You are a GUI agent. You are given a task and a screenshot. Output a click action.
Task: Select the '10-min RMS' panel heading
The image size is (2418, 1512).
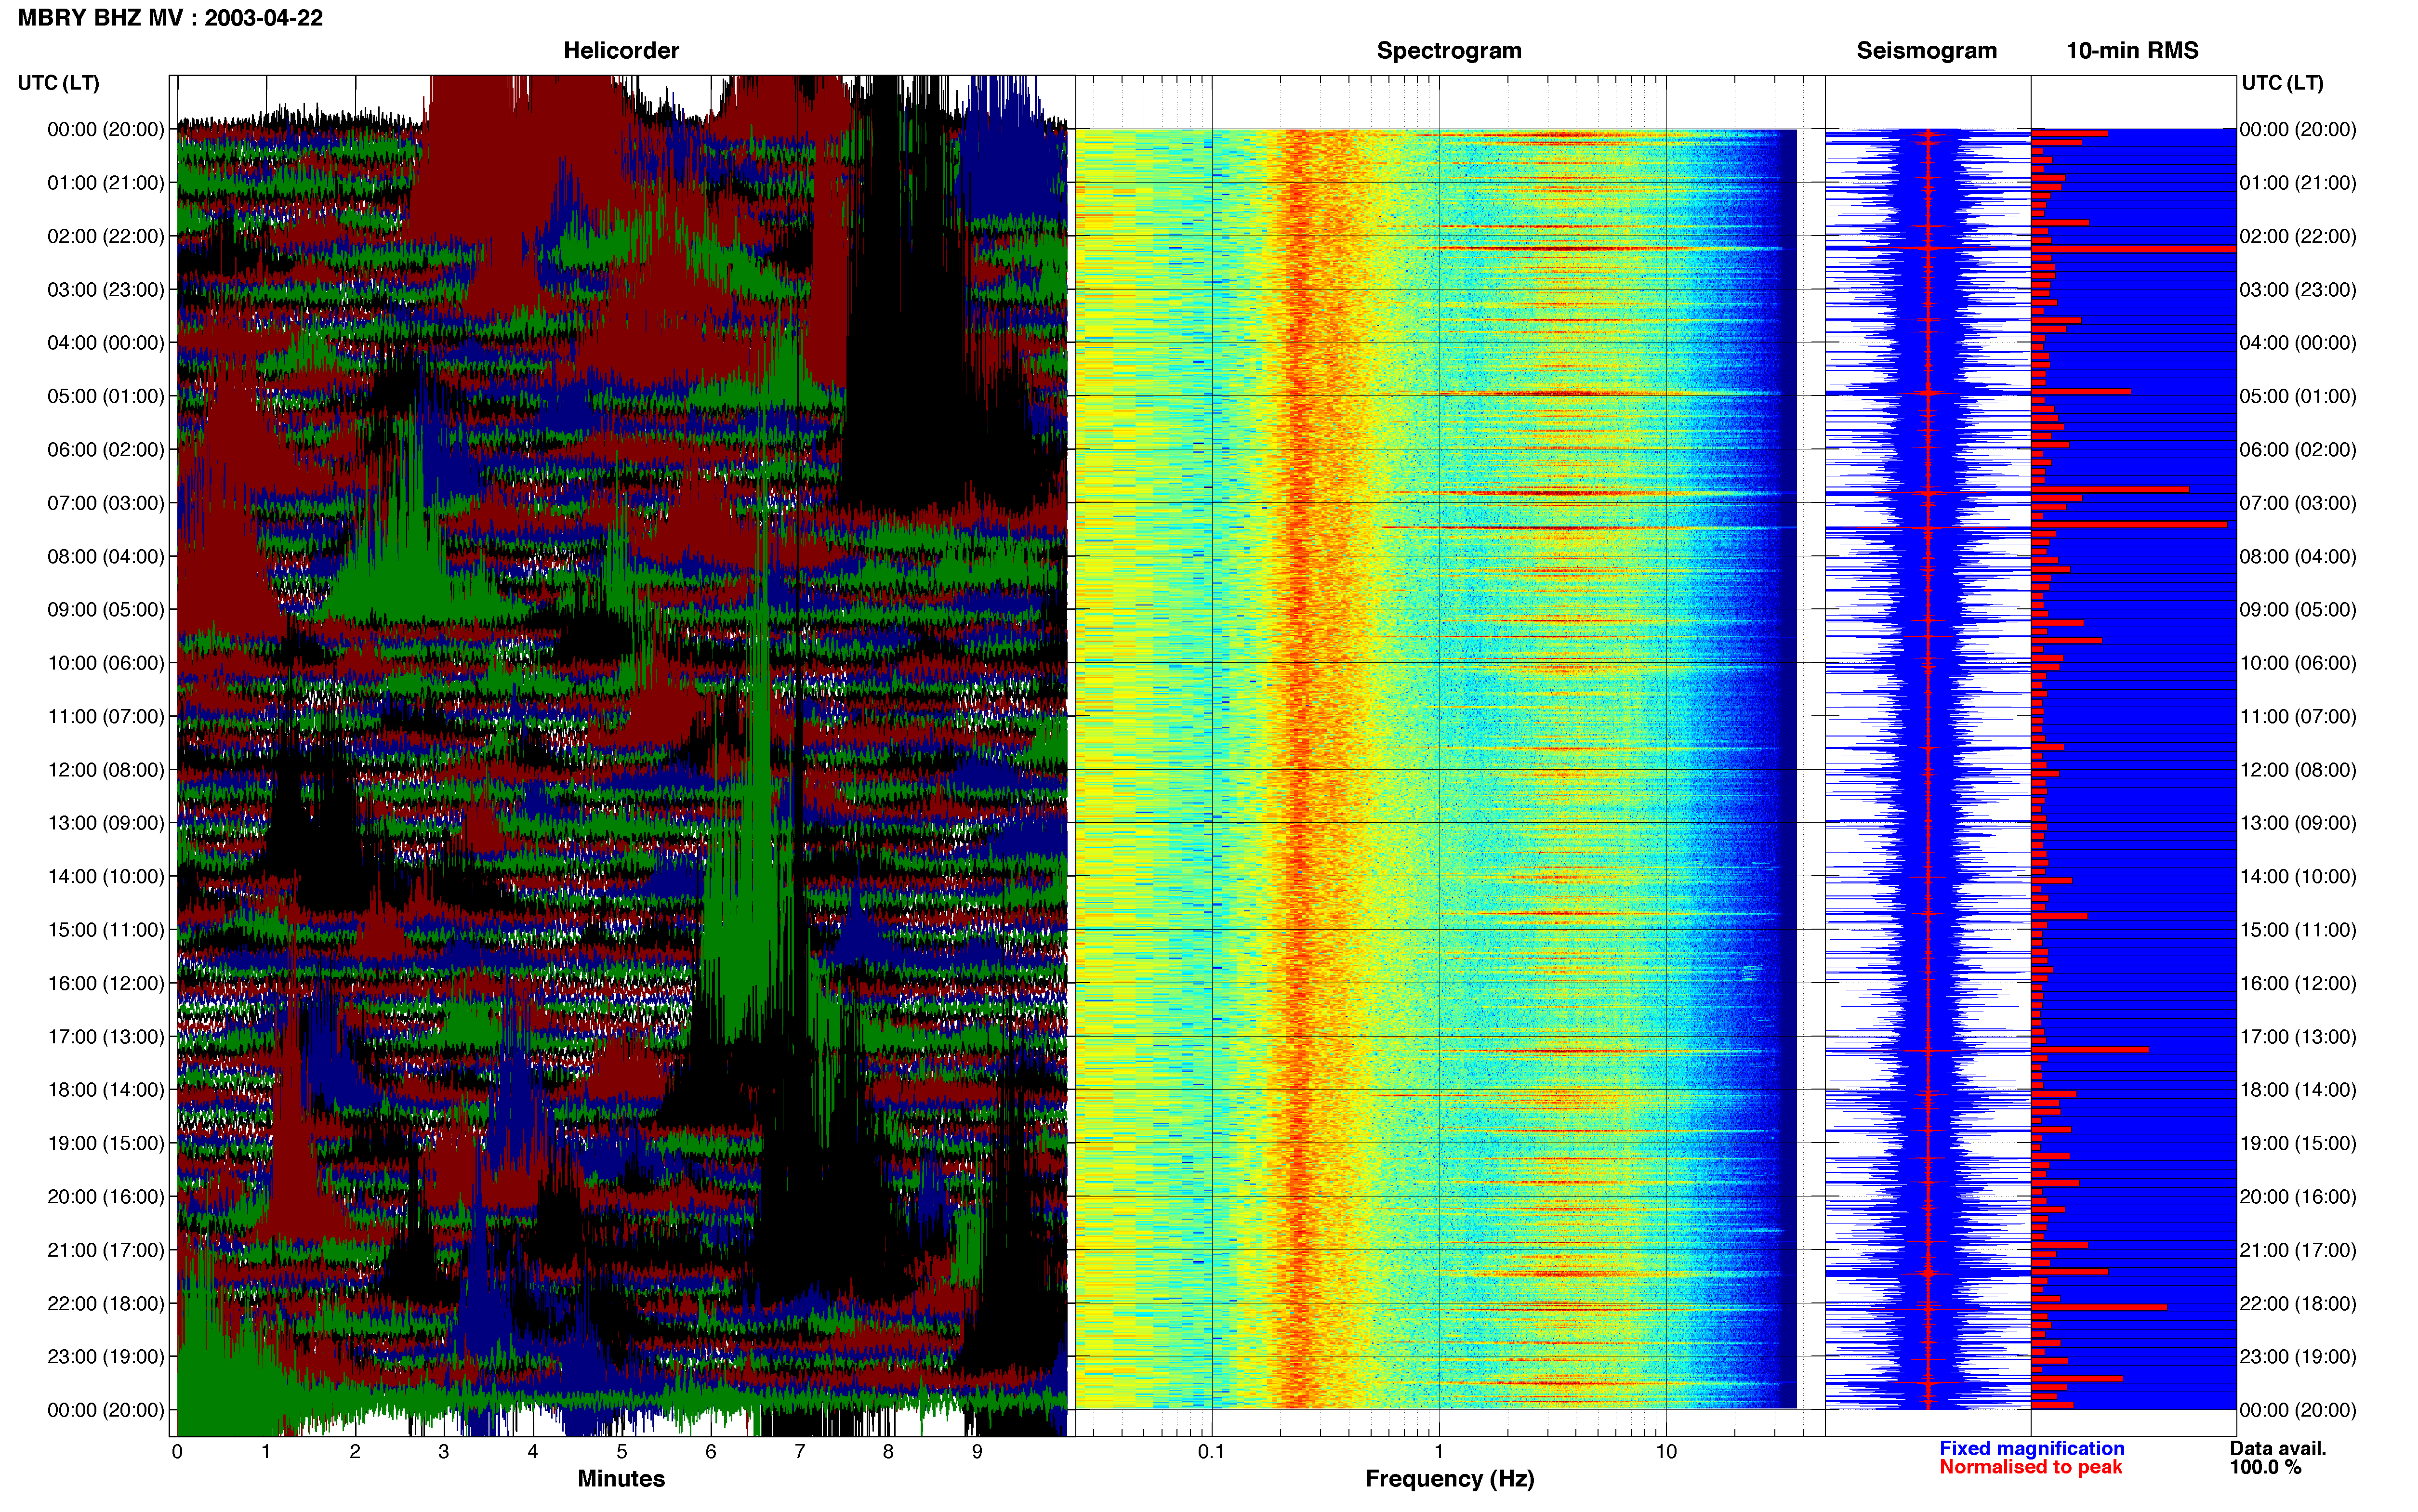click(2132, 50)
